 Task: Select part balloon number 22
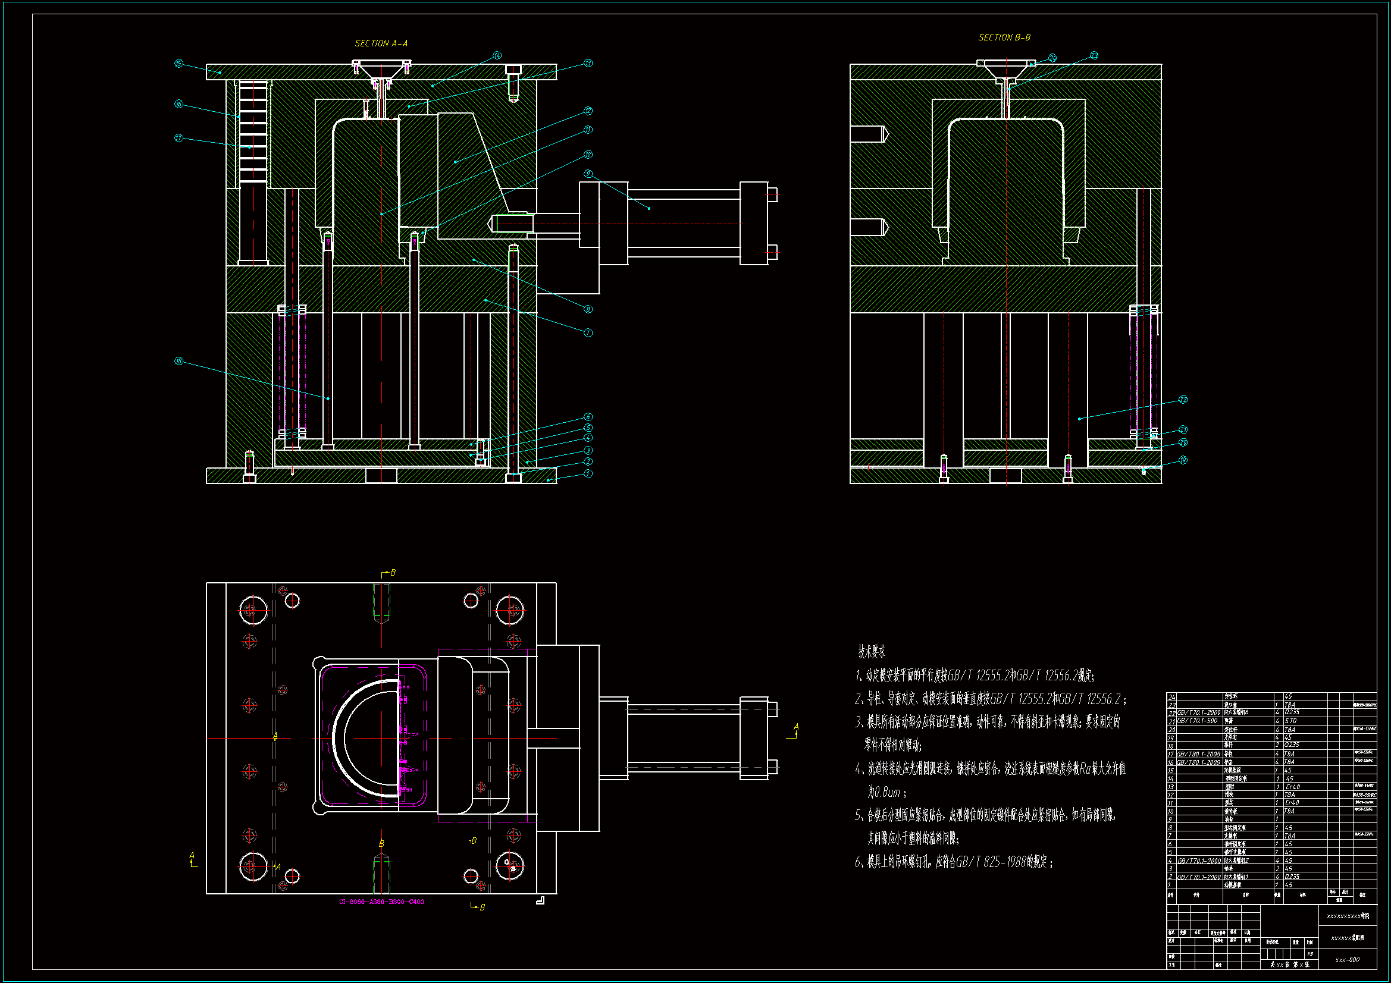(x=1183, y=400)
